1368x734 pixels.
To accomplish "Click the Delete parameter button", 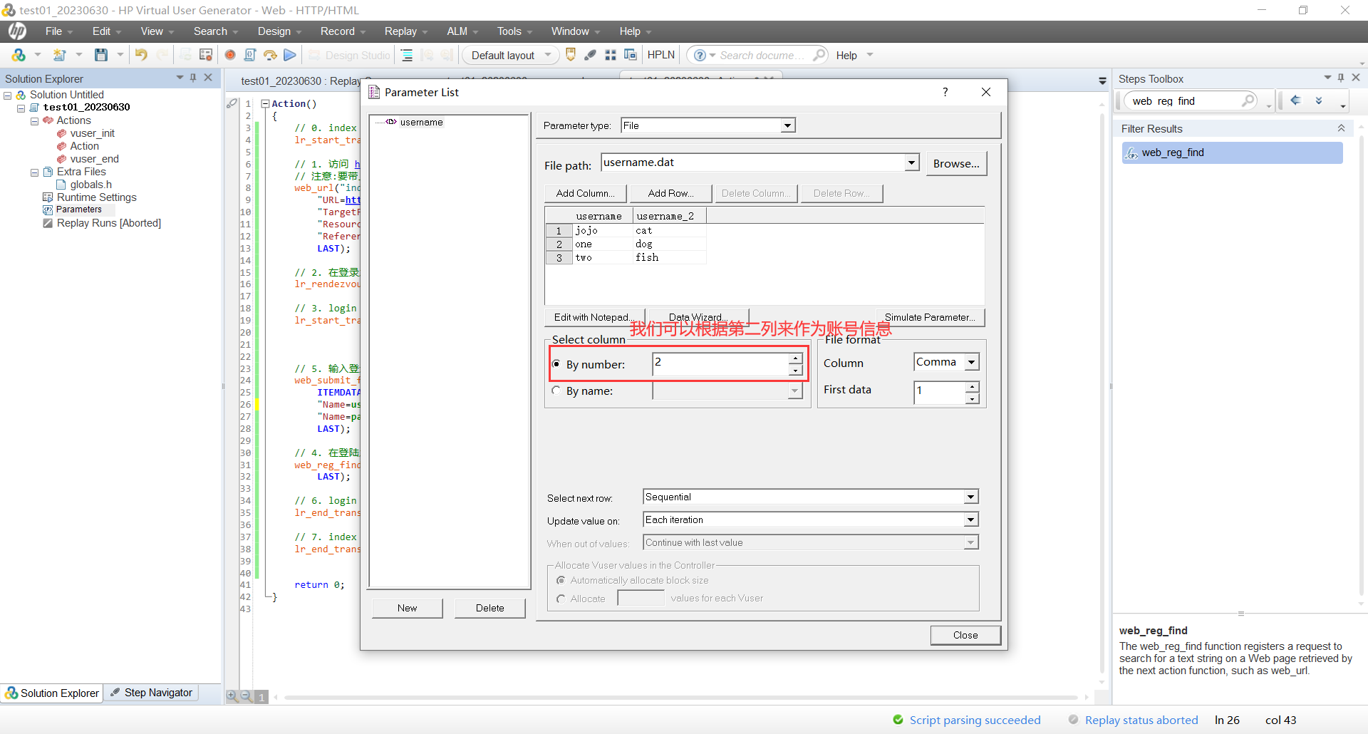I will pos(490,608).
